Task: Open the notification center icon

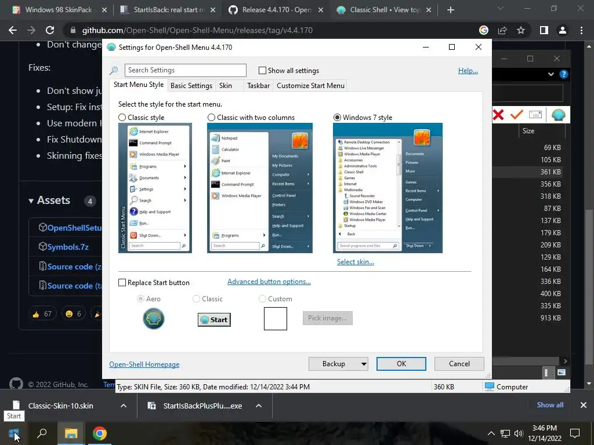Action: click(575, 433)
